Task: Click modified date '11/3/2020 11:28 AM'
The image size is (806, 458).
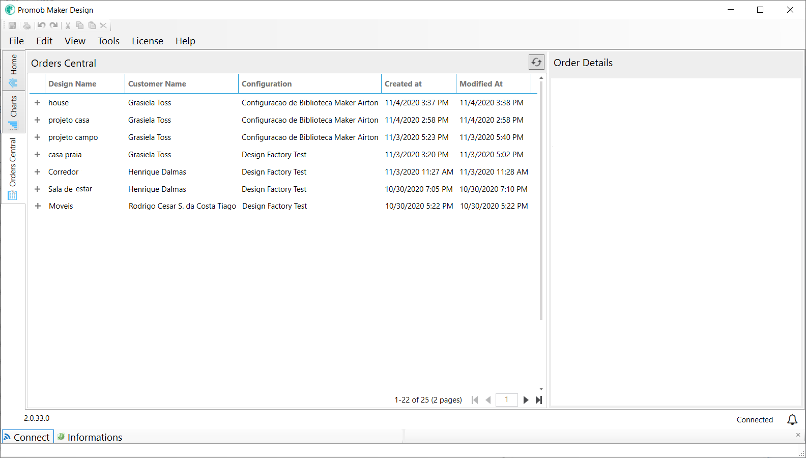Action: [494, 172]
